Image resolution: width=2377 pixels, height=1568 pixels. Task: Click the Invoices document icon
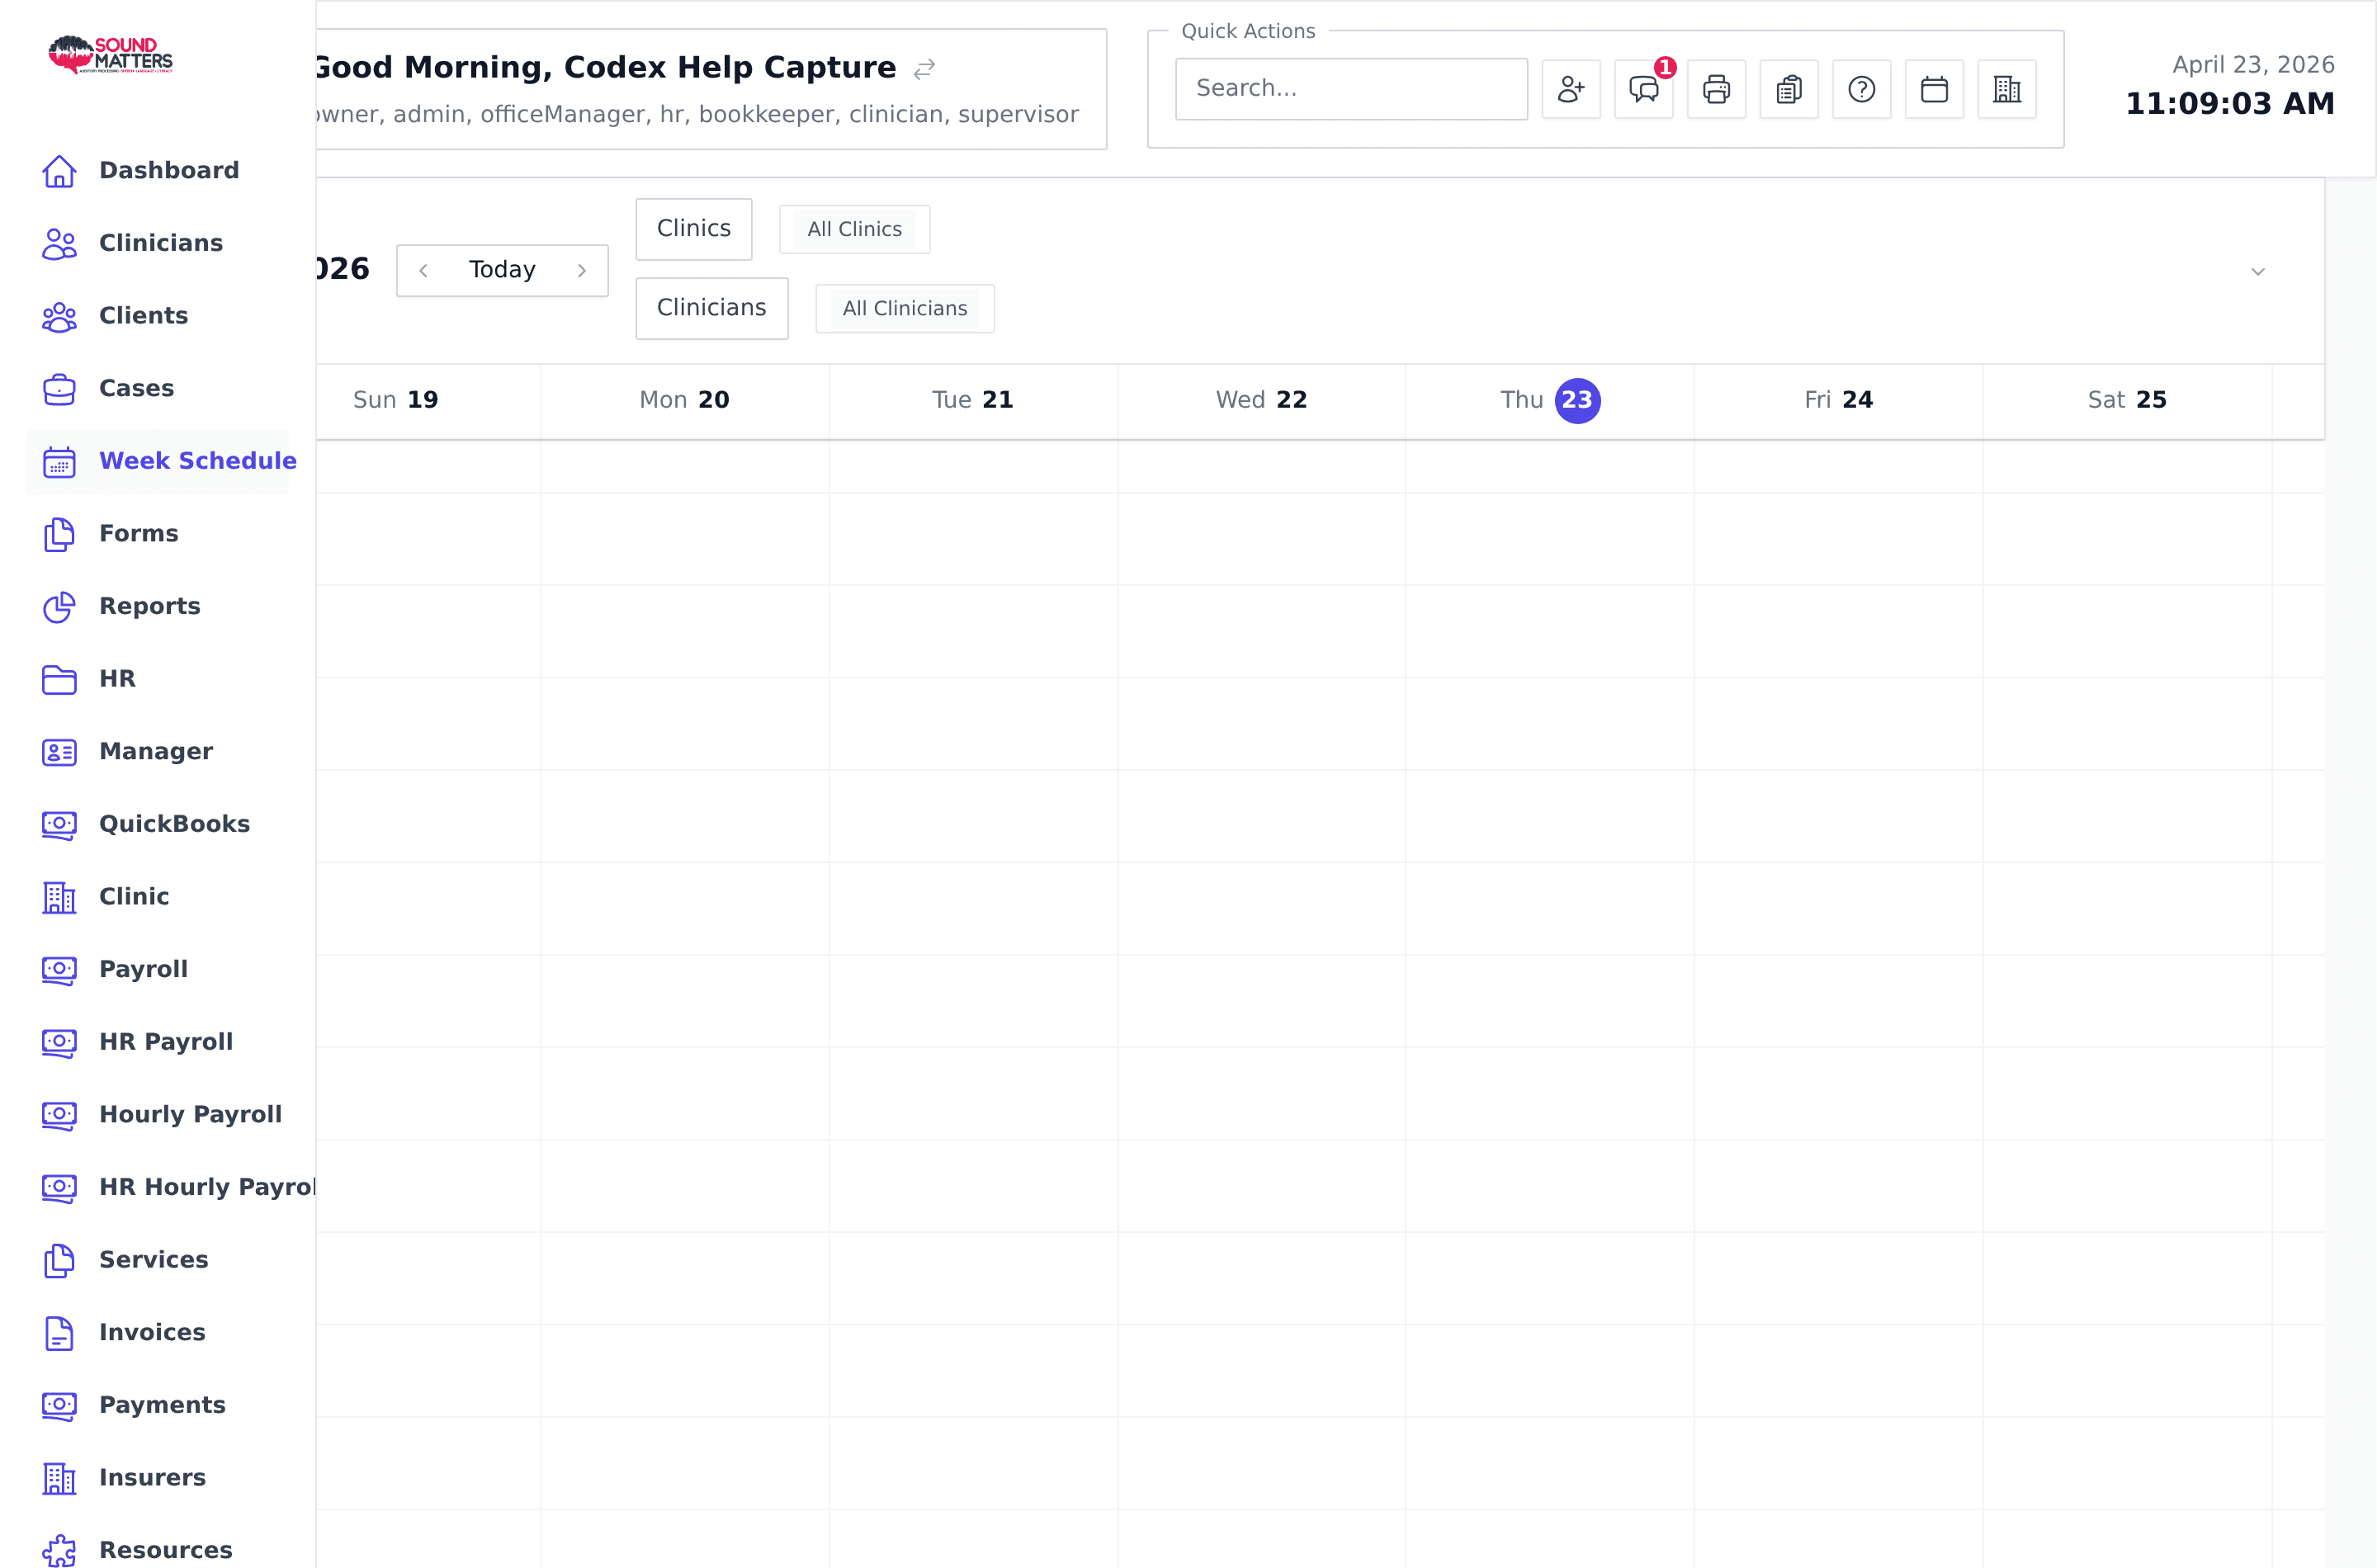click(x=59, y=1333)
